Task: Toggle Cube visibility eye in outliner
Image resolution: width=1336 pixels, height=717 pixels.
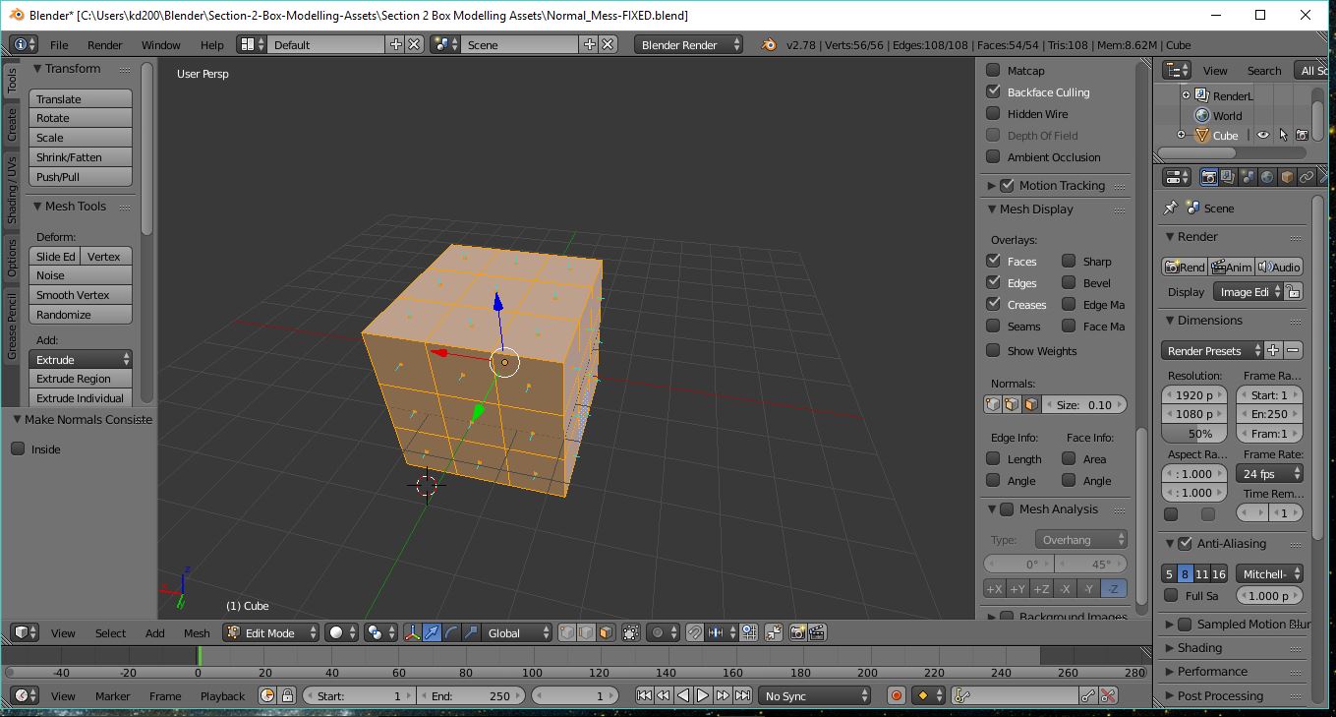Action: pyautogui.click(x=1263, y=136)
